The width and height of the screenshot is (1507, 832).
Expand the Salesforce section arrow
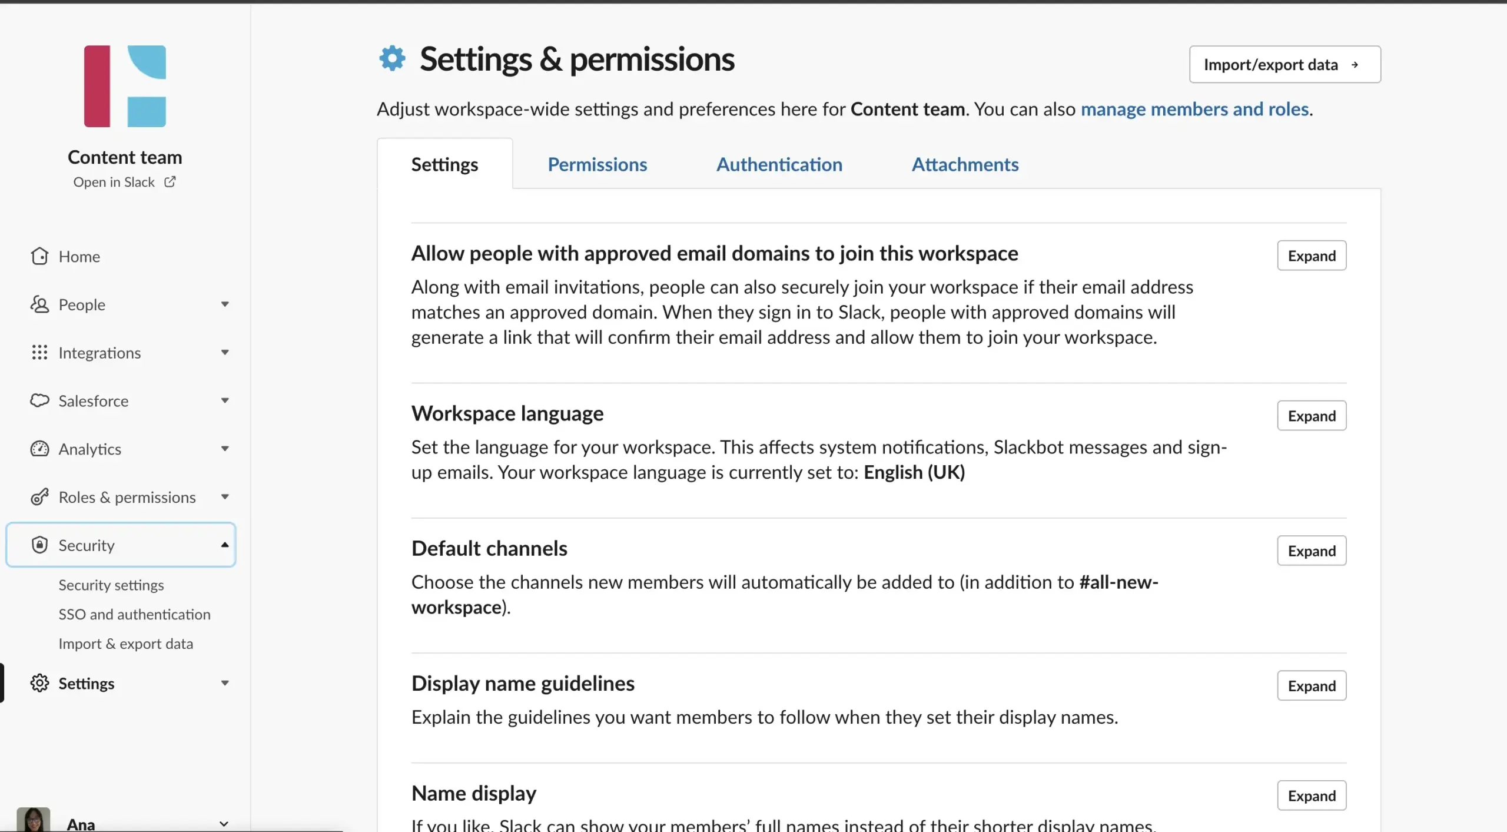pos(225,400)
